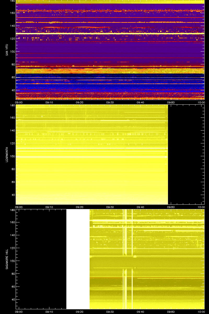This screenshot has height=314, width=209.
Task: Pick the 140 frequency tick on Learmonth plot
Action: [x=12, y=130]
